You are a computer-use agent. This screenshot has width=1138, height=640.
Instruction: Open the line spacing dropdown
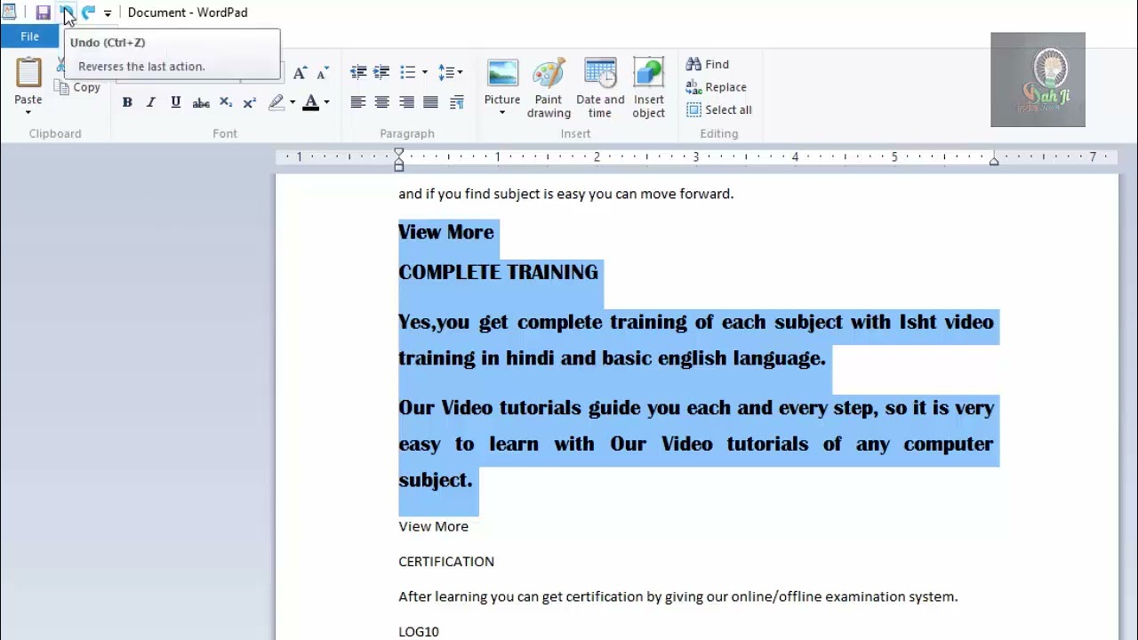tap(450, 72)
